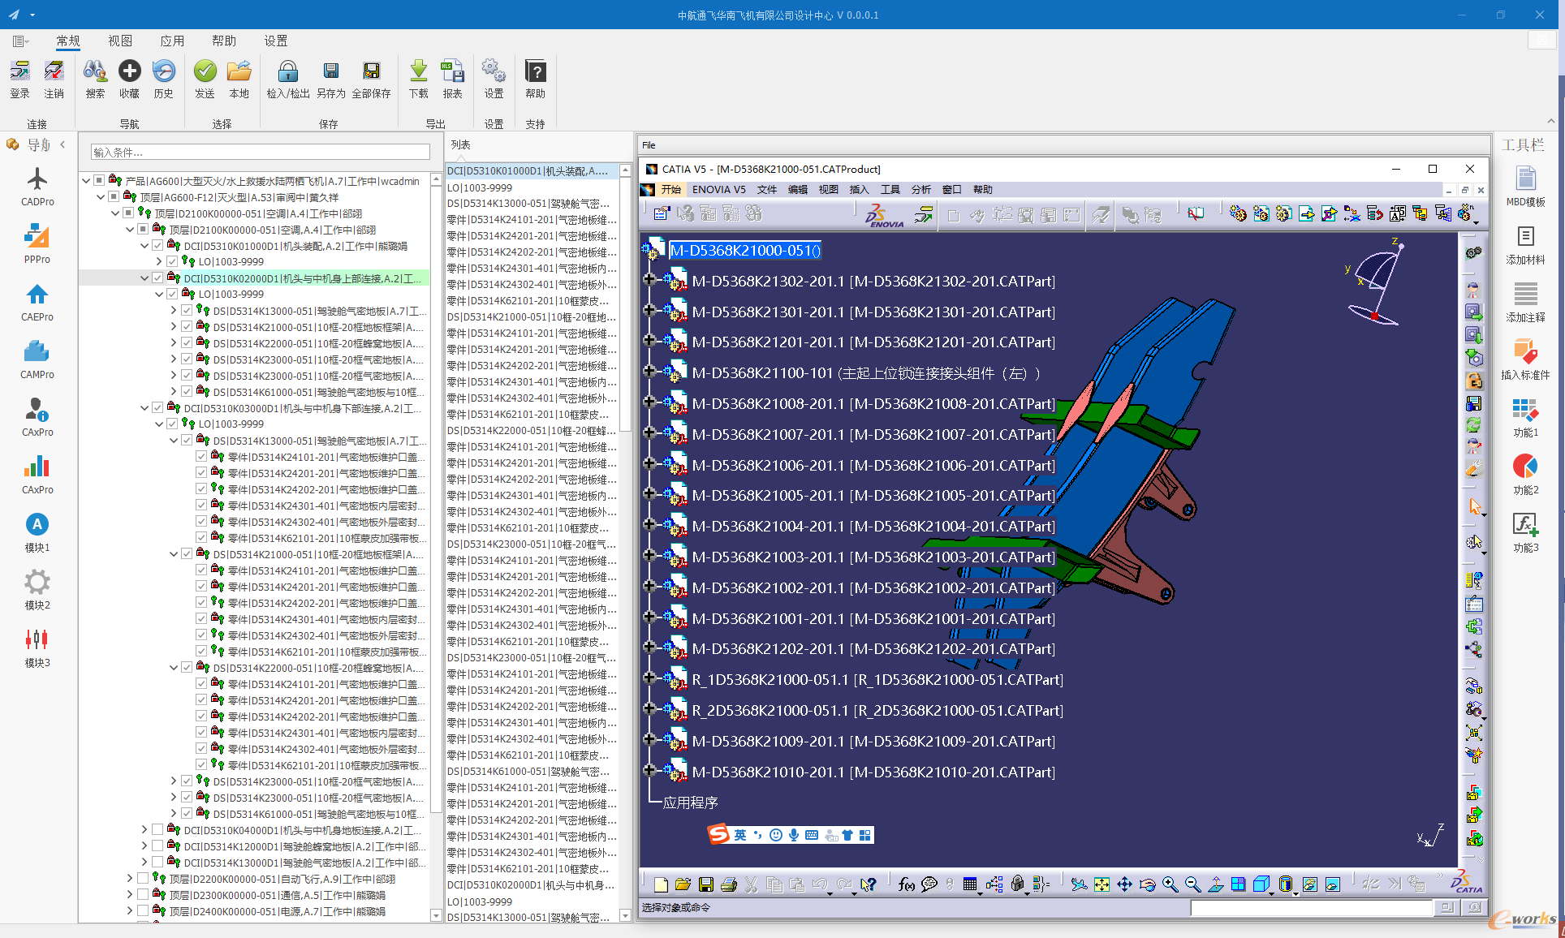Collapse the 产品|AG600 root tree node
Image resolution: width=1565 pixels, height=938 pixels.
[x=86, y=180]
